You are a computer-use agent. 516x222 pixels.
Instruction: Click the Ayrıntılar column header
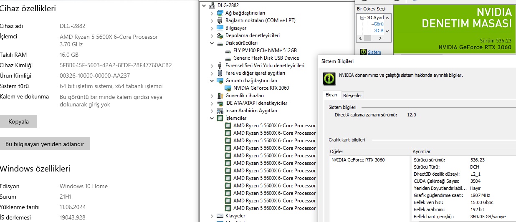pos(463,151)
